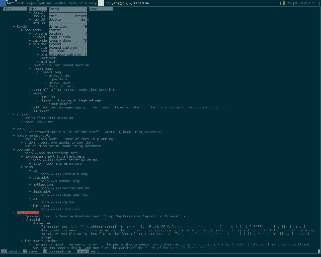Switch to the term workspace tag

(x=11, y=3)
